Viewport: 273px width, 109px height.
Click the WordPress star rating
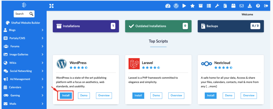point(79,68)
